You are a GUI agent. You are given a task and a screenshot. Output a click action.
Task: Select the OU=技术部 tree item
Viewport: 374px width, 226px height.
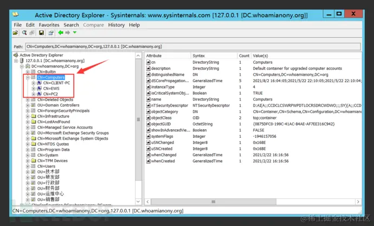[x=48, y=171]
